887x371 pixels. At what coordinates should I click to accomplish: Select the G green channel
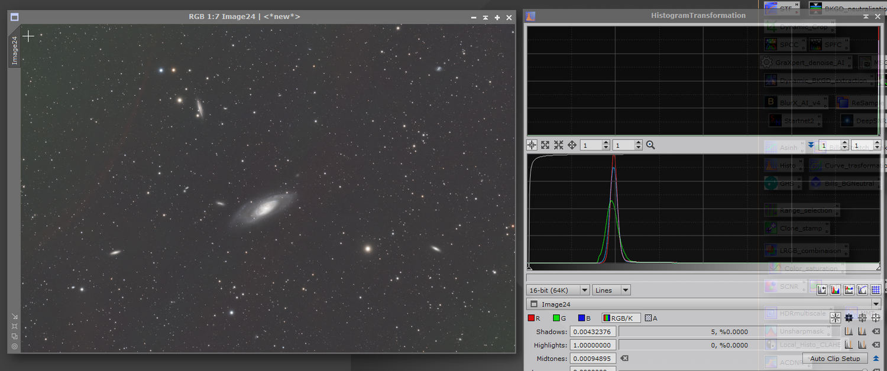559,318
